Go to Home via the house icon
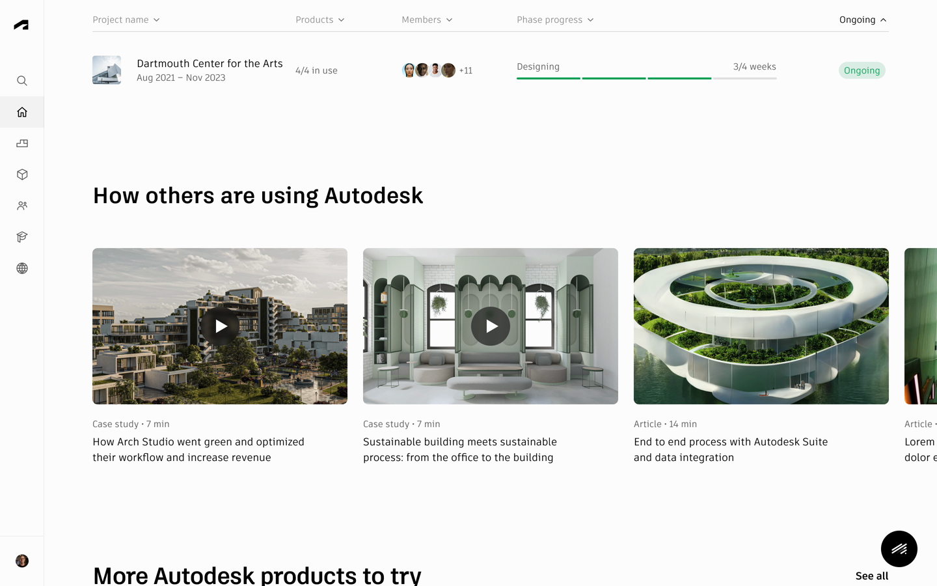This screenshot has width=937, height=586. 22,112
